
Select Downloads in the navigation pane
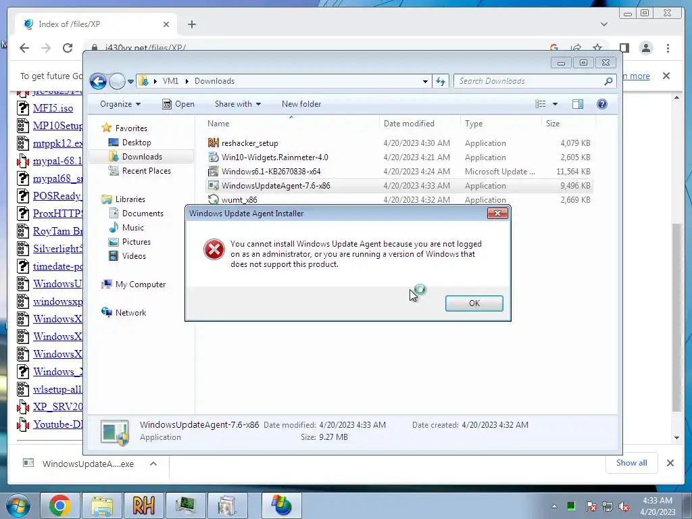pyautogui.click(x=142, y=157)
